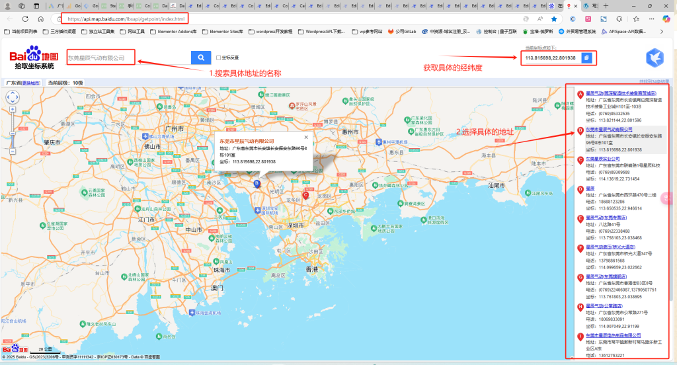Open result G 星辰气动 (0769)22466087 link

click(606, 276)
